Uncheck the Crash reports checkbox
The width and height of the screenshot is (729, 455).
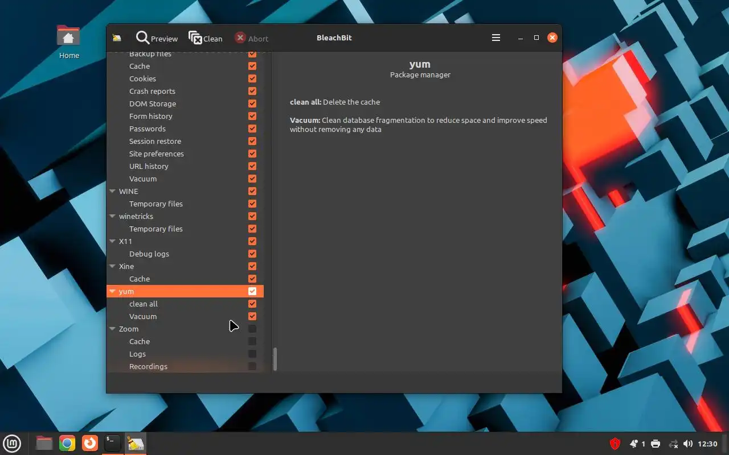click(252, 91)
